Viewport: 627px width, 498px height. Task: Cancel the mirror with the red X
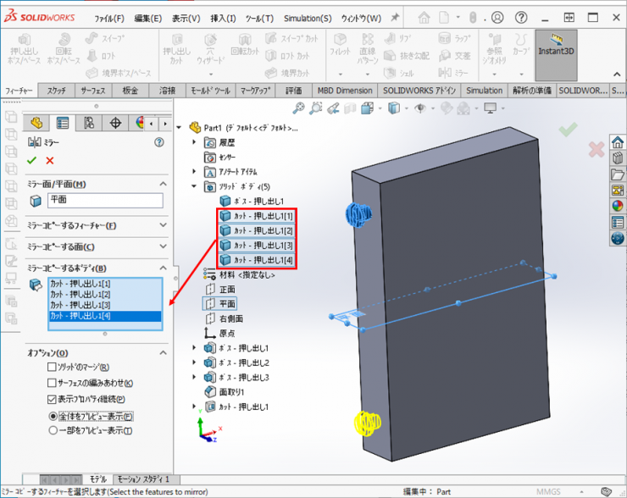[50, 160]
